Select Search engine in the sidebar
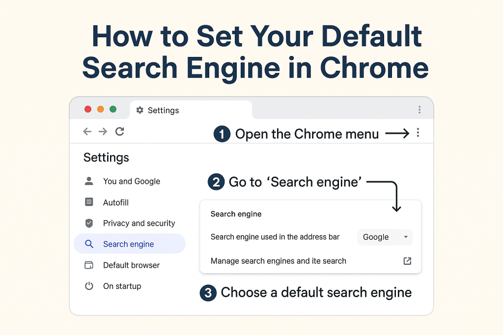This screenshot has width=503, height=335. tap(129, 244)
